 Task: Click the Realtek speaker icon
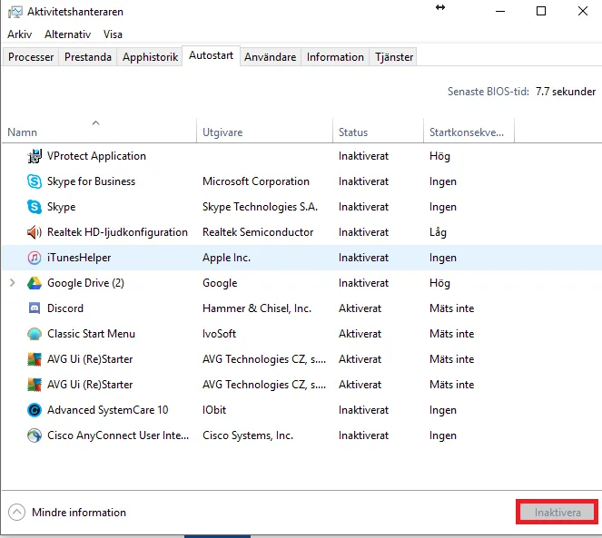pos(35,232)
